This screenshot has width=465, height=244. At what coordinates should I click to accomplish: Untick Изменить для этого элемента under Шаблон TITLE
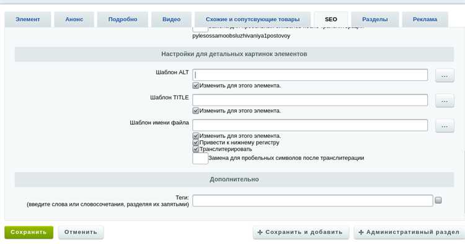tap(195, 111)
